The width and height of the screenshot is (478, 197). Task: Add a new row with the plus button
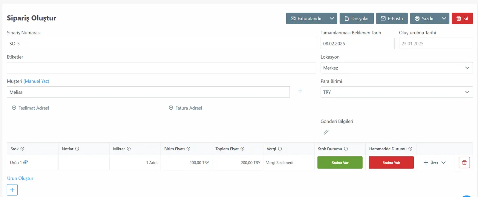click(x=12, y=190)
